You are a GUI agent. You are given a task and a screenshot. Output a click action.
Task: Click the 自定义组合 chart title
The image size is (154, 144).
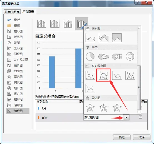(45, 36)
